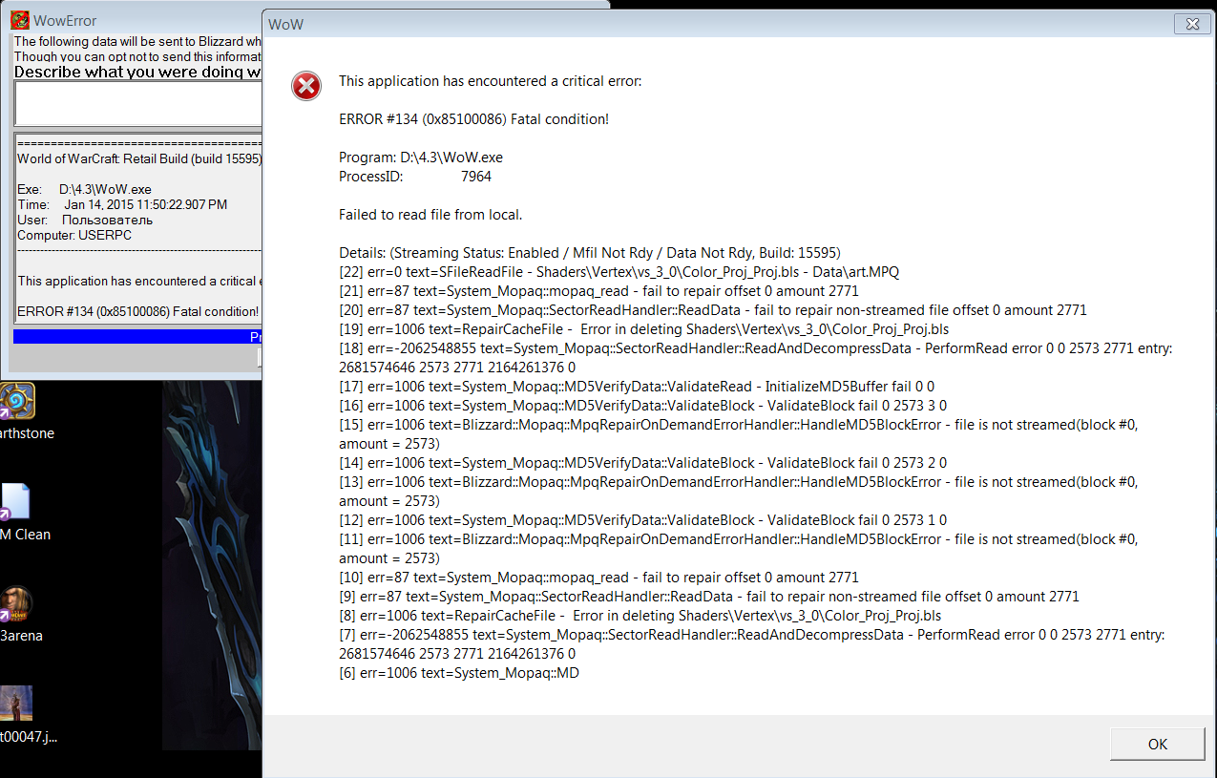This screenshot has width=1217, height=778.
Task: Close the WoW critical error dialog
Action: tap(1191, 23)
